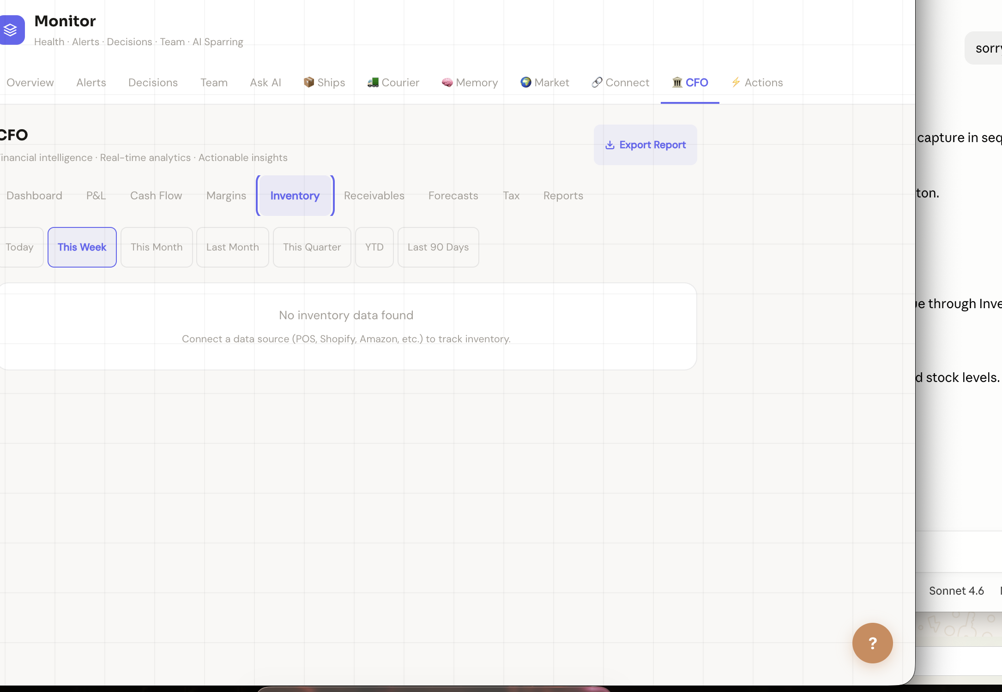Open the Ships tab with box icon
The height and width of the screenshot is (692, 1002).
(324, 83)
